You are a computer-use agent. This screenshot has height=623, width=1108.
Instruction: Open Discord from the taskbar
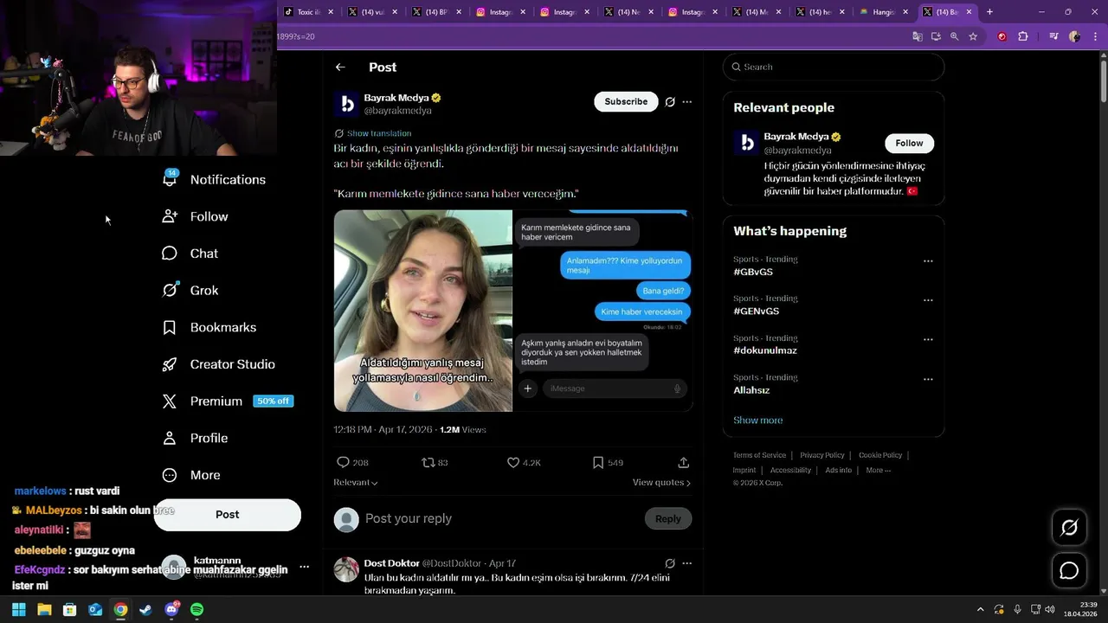pos(171,609)
